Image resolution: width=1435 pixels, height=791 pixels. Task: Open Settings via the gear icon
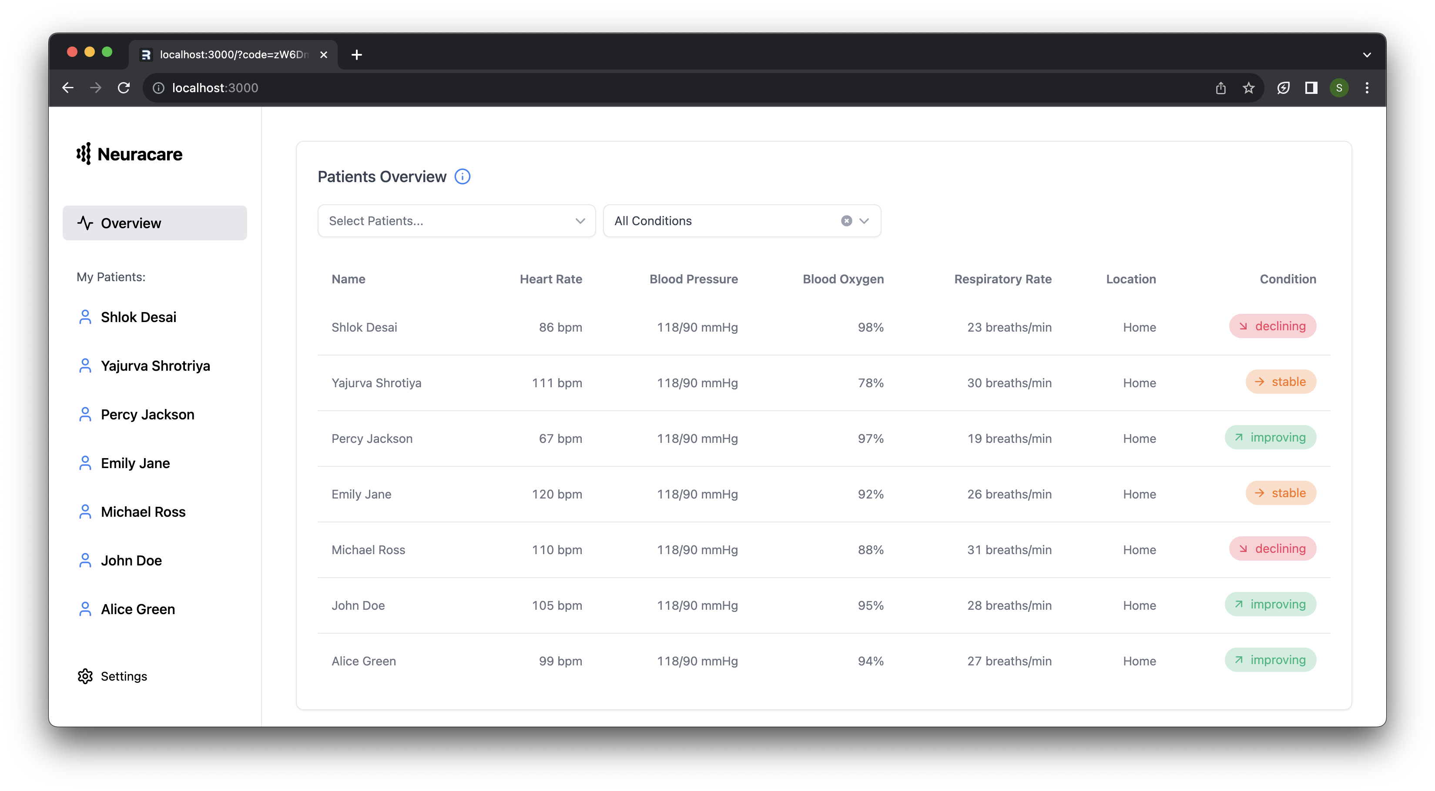click(x=85, y=676)
